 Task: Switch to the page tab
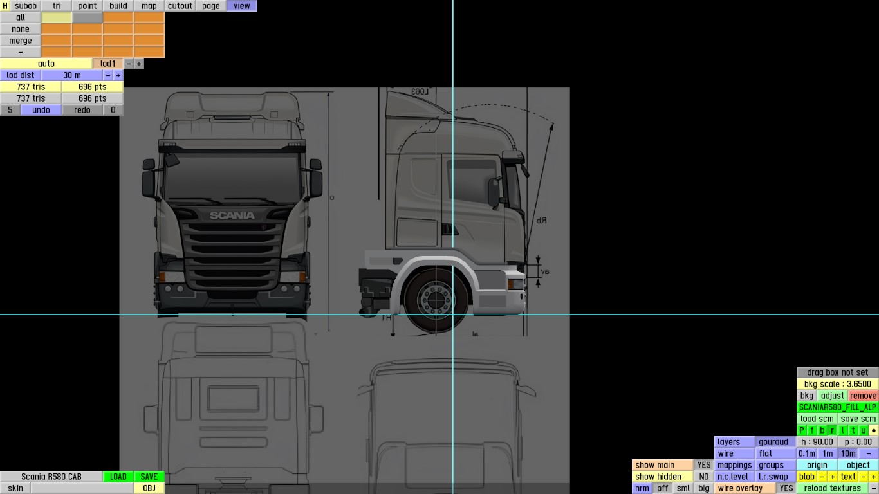click(211, 6)
